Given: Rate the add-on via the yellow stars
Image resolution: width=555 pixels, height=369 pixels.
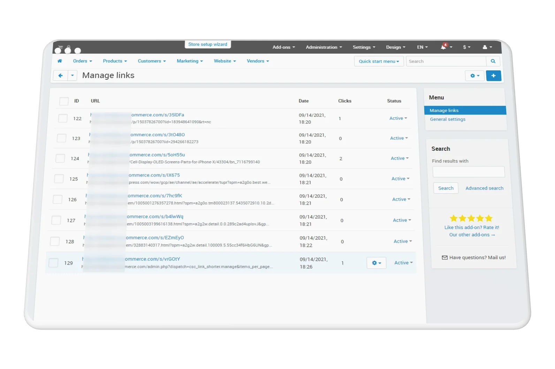Looking at the screenshot, I should coord(471,218).
